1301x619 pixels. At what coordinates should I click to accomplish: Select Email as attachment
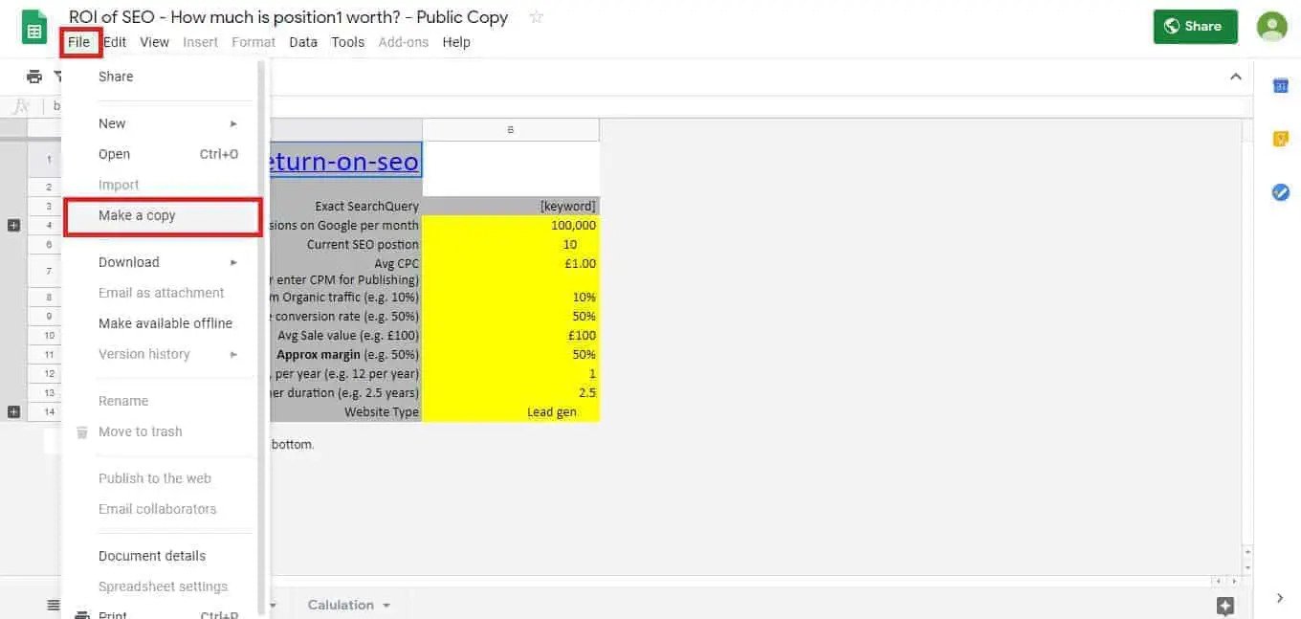(160, 293)
